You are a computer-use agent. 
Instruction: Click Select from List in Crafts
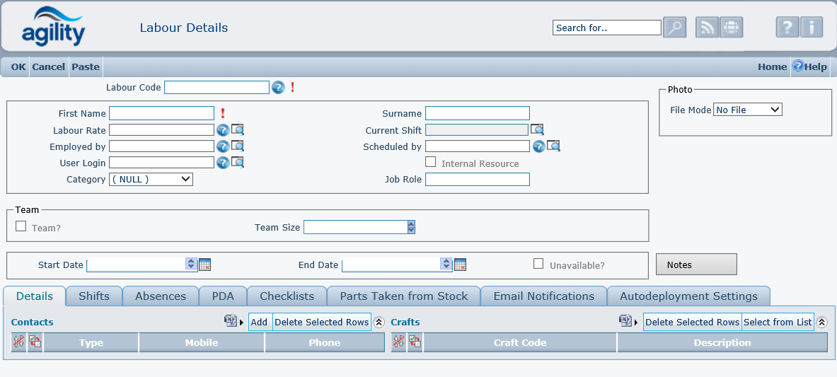pyautogui.click(x=778, y=323)
